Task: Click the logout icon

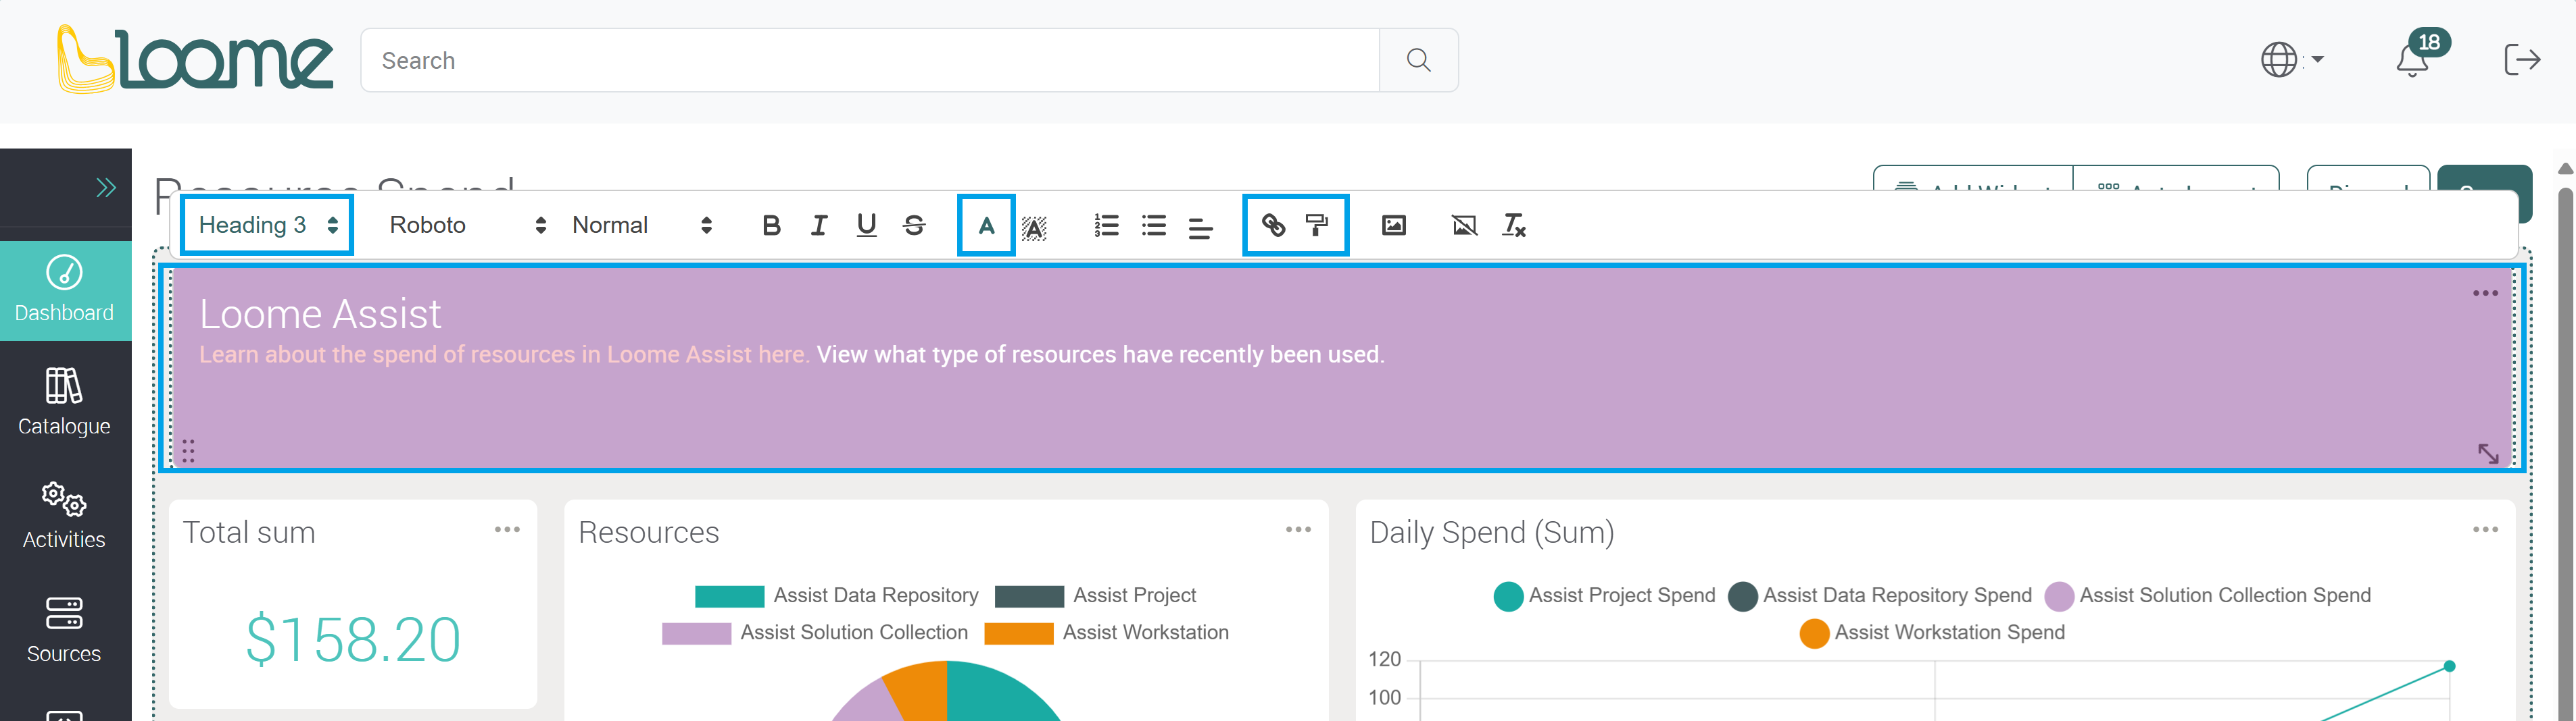Action: click(x=2521, y=60)
